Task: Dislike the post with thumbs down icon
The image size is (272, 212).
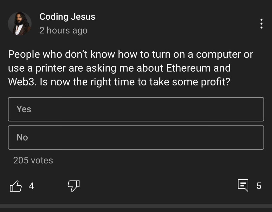Action: point(74,186)
